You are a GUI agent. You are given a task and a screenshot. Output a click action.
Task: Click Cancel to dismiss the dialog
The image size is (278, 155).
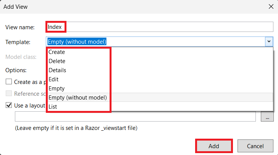[x=255, y=146]
